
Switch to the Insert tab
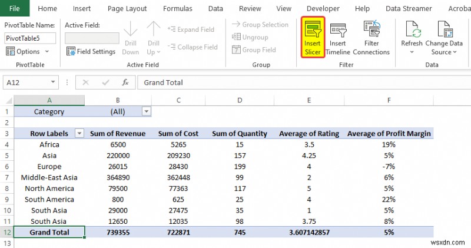(82, 8)
